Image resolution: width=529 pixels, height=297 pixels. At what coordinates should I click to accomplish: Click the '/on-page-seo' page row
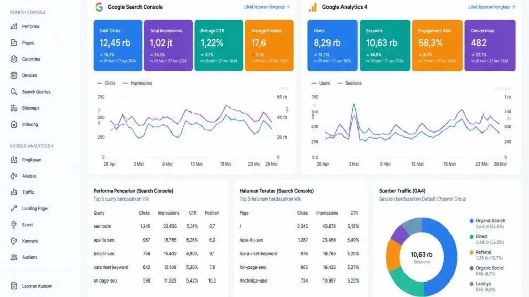pos(299,267)
